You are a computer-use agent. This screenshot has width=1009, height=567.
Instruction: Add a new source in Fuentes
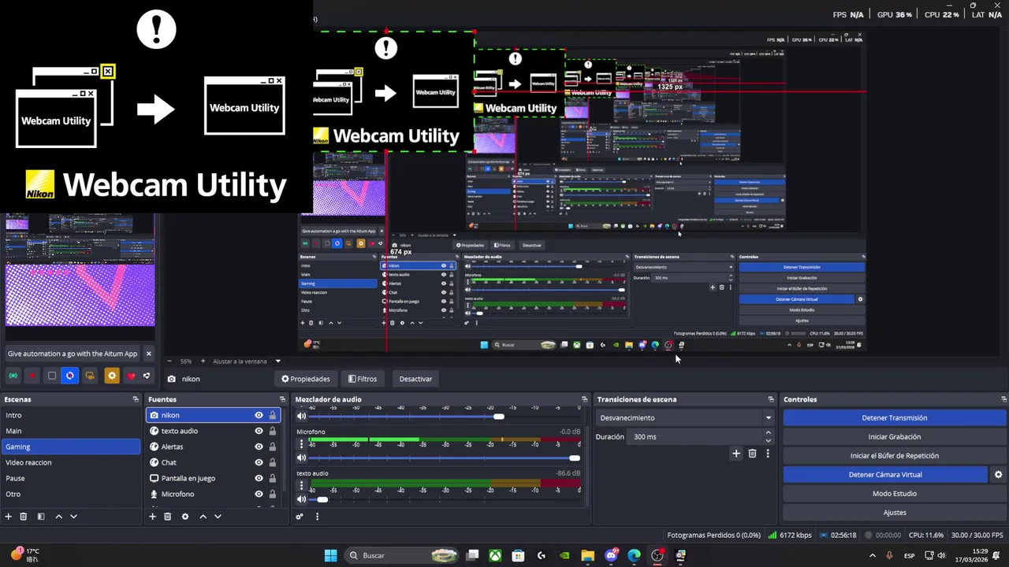(x=152, y=517)
